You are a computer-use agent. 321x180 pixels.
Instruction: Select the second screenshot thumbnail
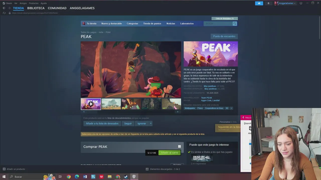111,104
